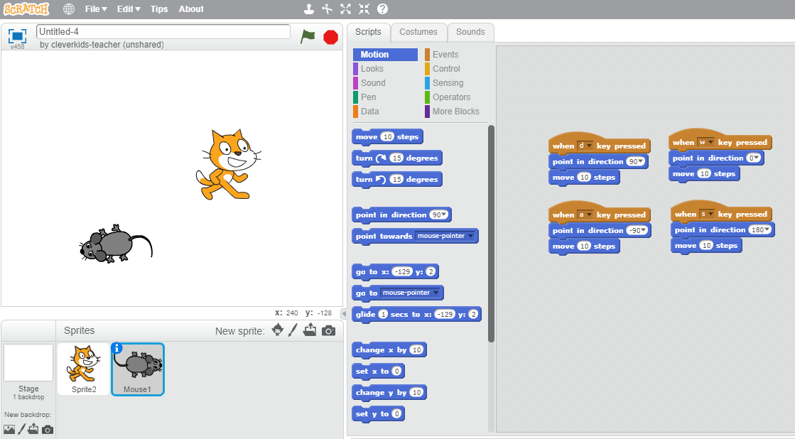Open the language globe menu
This screenshot has height=439, width=795.
69,9
